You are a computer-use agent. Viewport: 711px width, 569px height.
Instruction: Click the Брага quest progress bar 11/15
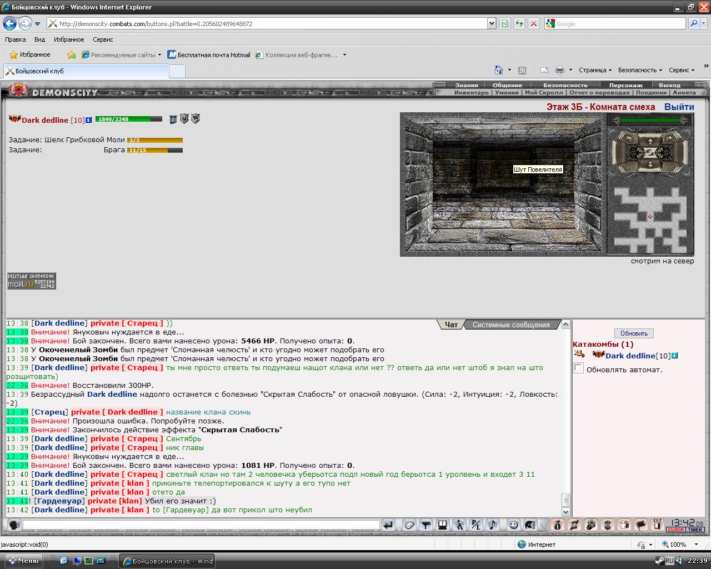(154, 150)
